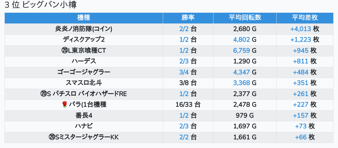Open the 6,759 rotation link for L東京喰種CT

(241, 51)
